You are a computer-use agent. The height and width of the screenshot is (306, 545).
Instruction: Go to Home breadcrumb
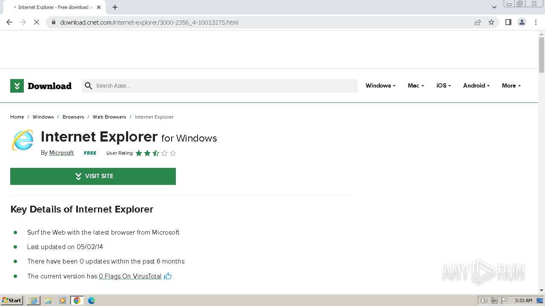[x=17, y=117]
